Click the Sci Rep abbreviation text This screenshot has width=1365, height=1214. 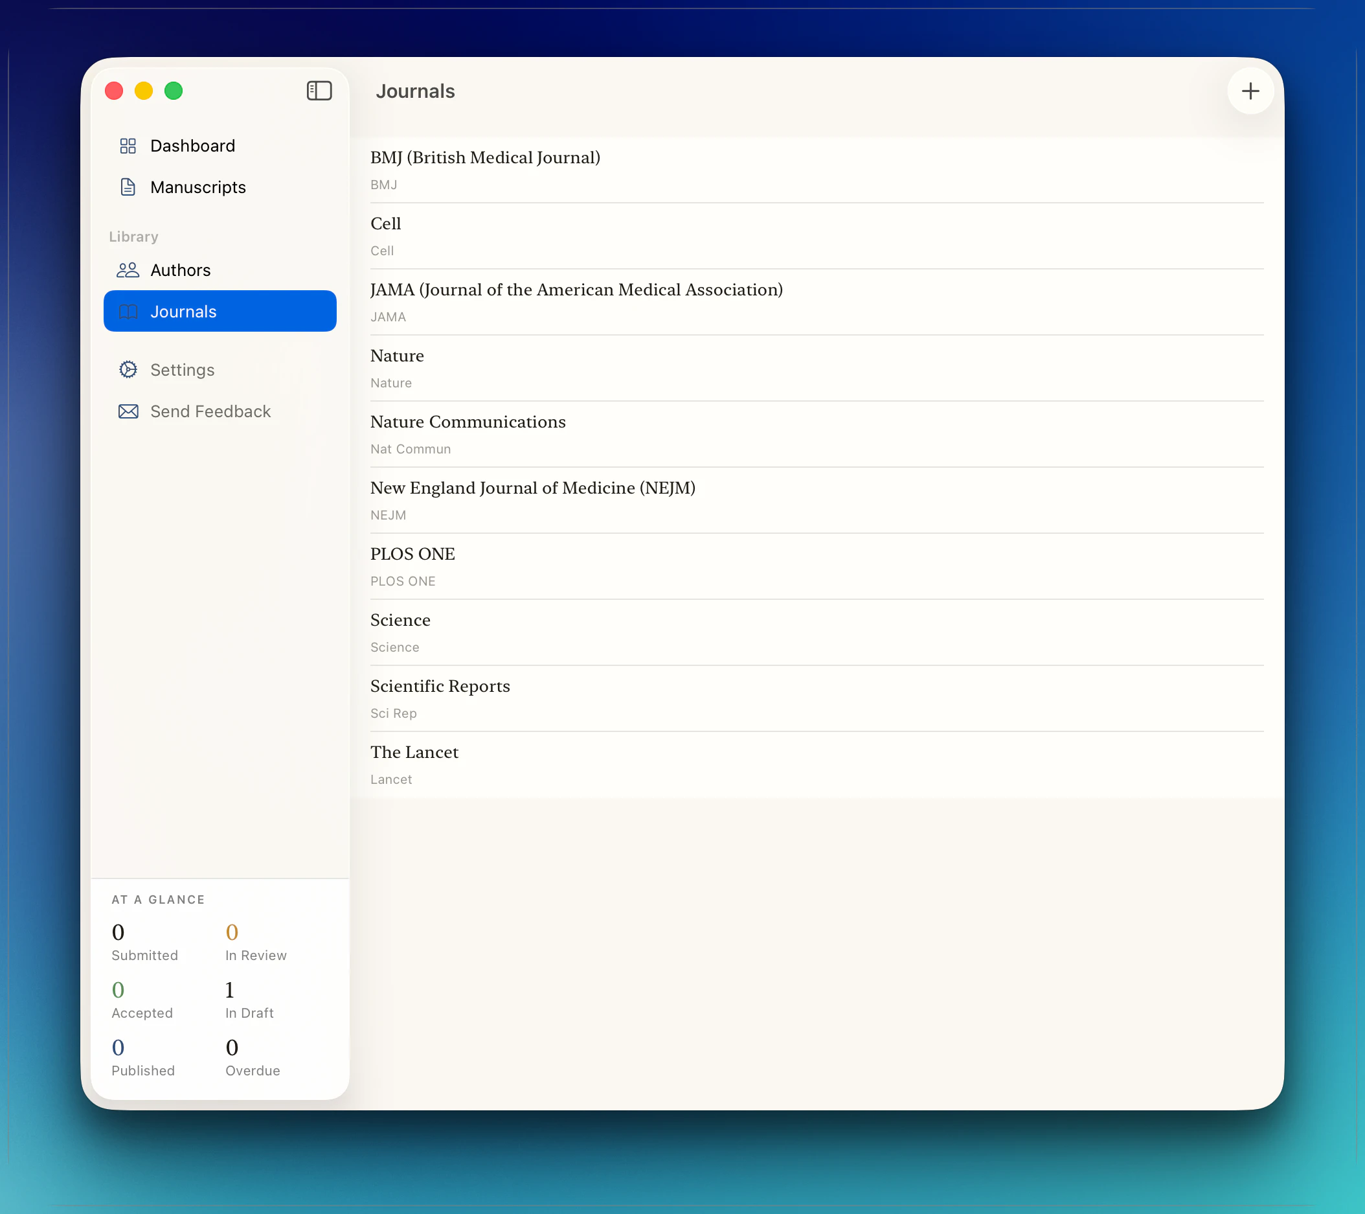(393, 714)
